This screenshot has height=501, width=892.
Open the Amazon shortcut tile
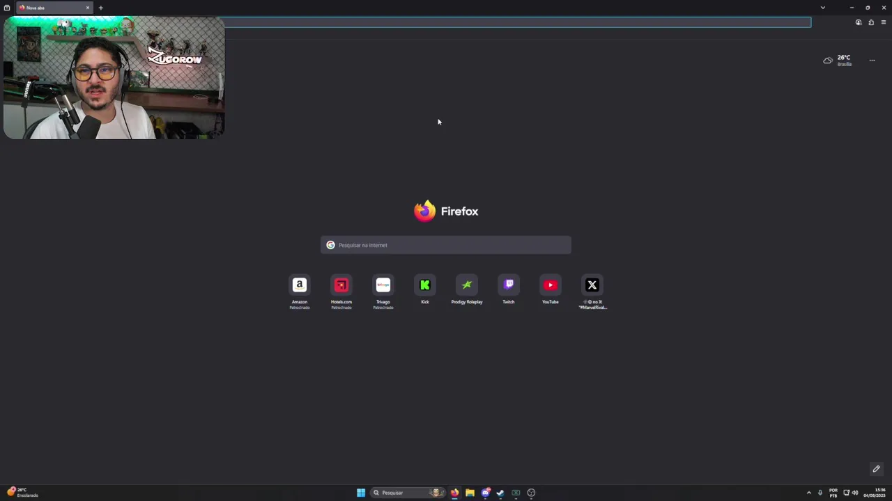tap(300, 285)
